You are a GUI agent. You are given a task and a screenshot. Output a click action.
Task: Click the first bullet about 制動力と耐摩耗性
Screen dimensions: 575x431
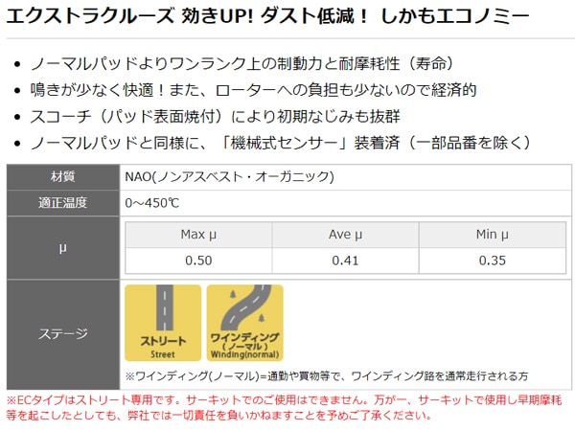click(x=241, y=65)
